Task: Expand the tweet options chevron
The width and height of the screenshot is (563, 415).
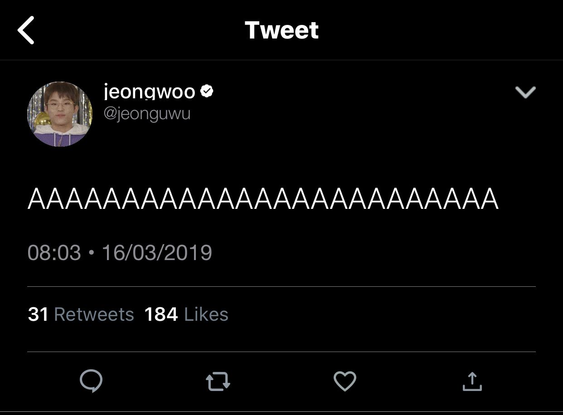Action: 525,92
